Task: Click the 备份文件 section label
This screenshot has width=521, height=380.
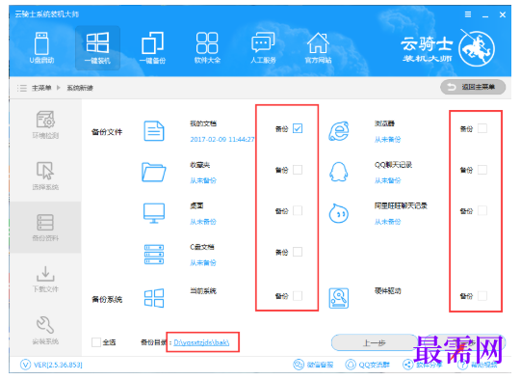Action: pyautogui.click(x=107, y=132)
